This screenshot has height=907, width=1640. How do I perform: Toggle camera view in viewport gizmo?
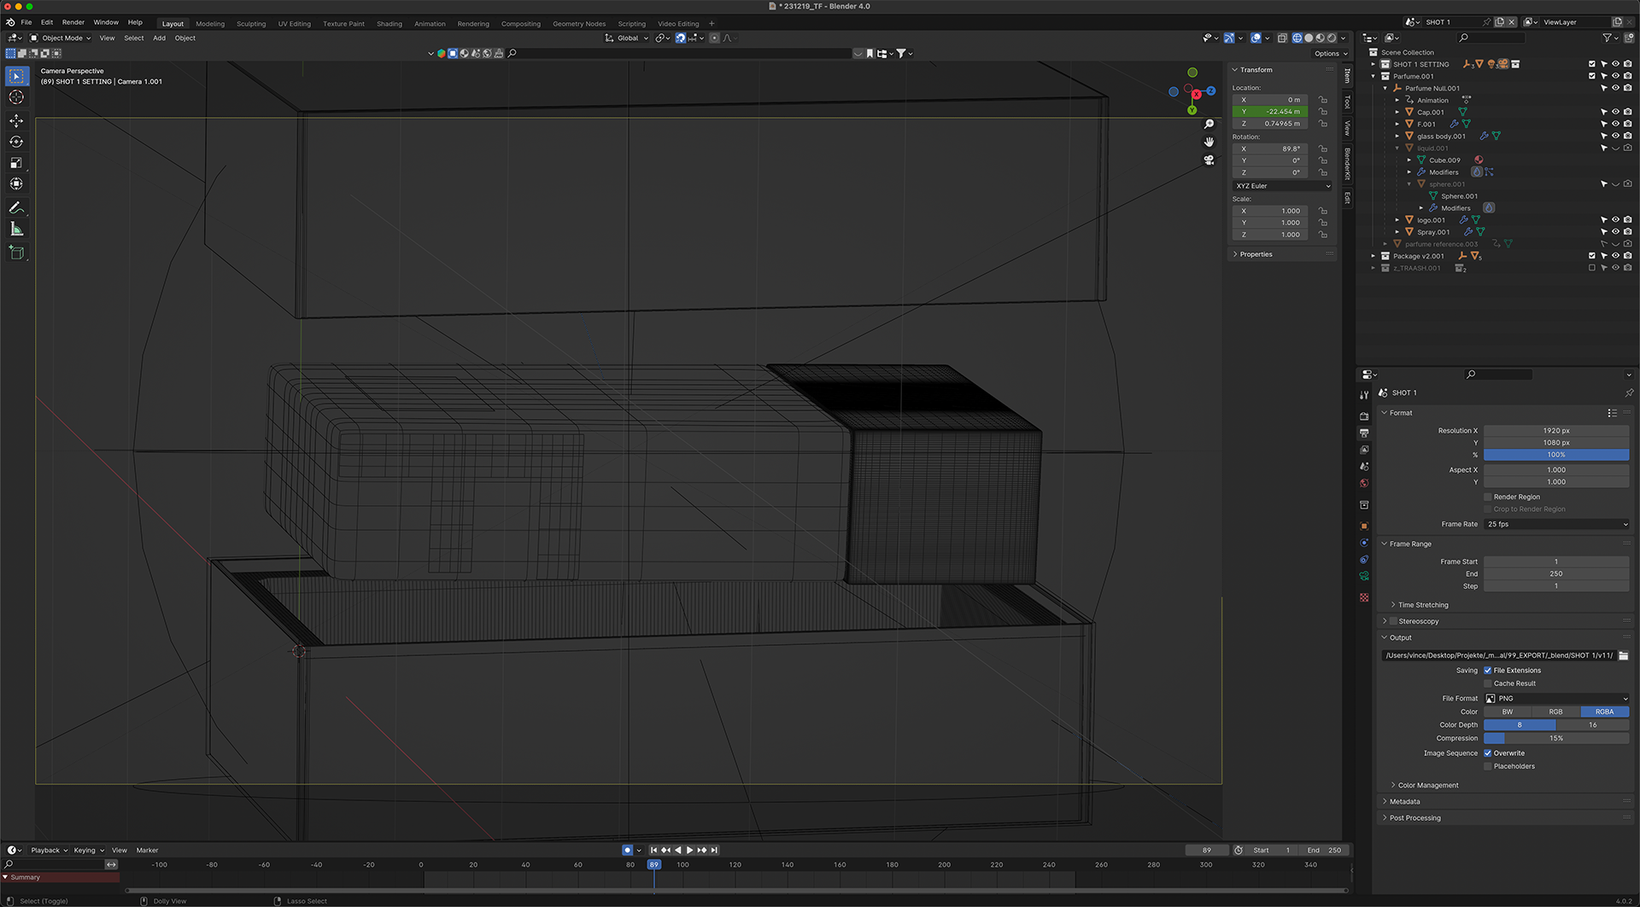tap(1209, 160)
